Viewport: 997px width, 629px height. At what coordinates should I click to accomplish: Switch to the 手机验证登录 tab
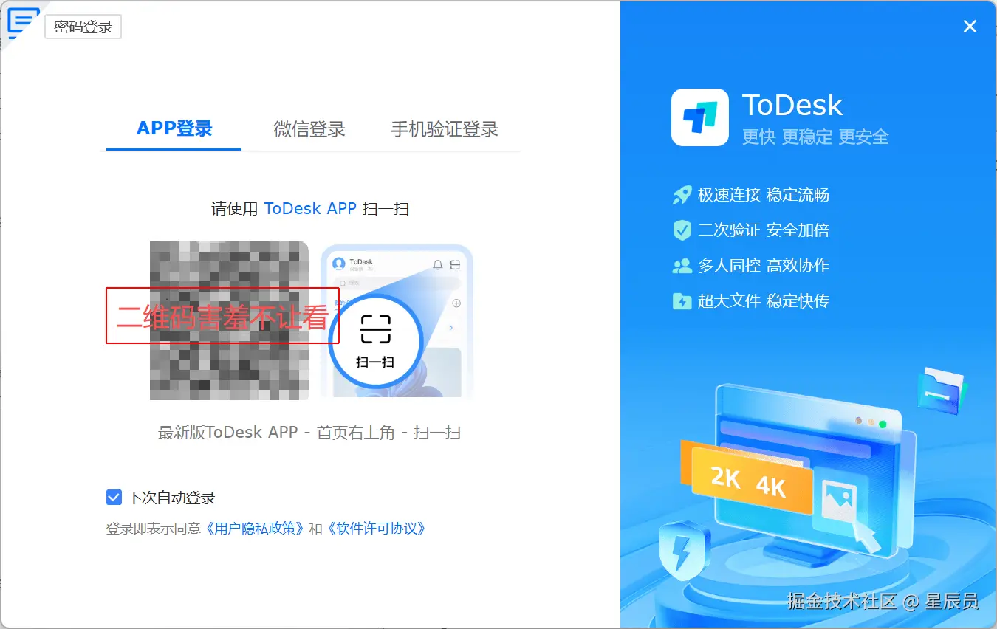point(445,129)
